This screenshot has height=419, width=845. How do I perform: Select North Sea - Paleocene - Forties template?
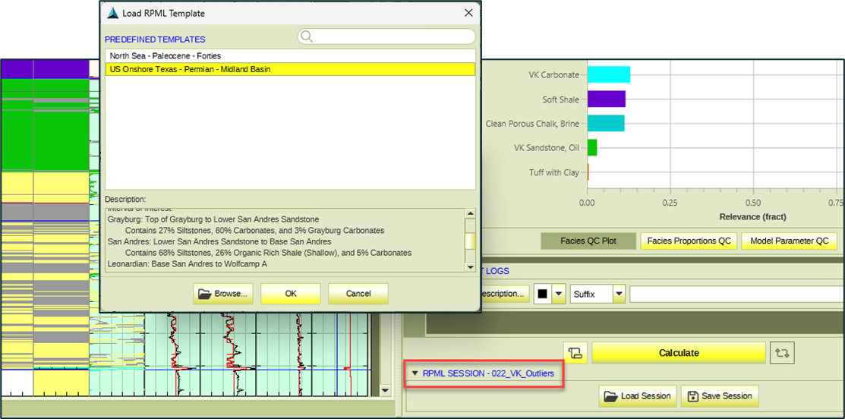tap(290, 55)
